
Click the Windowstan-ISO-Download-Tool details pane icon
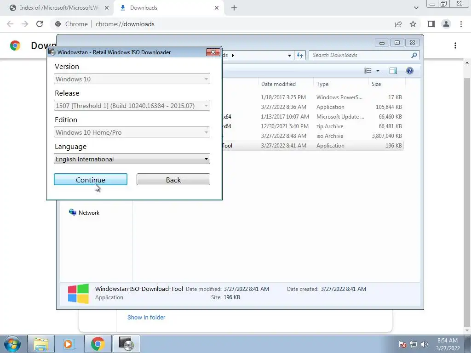pyautogui.click(x=78, y=294)
